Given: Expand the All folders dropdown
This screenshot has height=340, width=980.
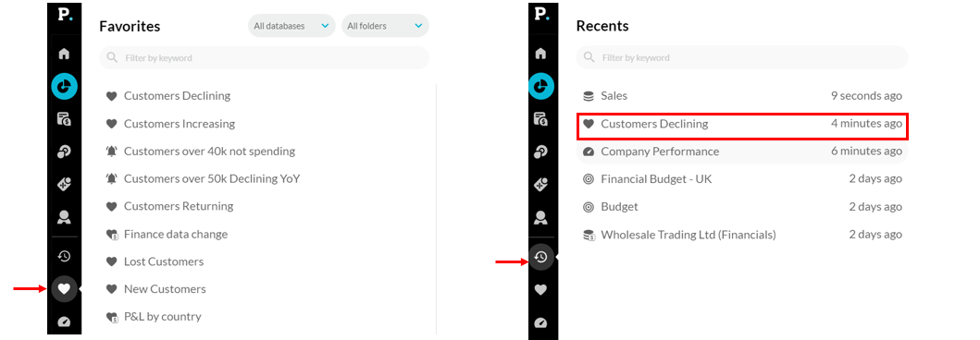Looking at the screenshot, I should [385, 26].
